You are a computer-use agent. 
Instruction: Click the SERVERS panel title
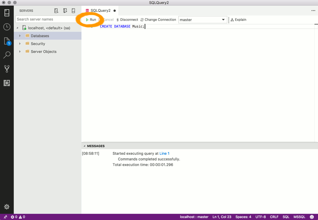26,11
